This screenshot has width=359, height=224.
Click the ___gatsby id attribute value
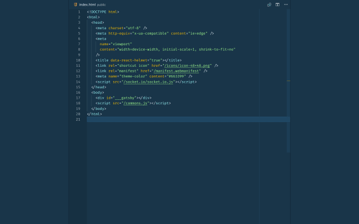126,98
